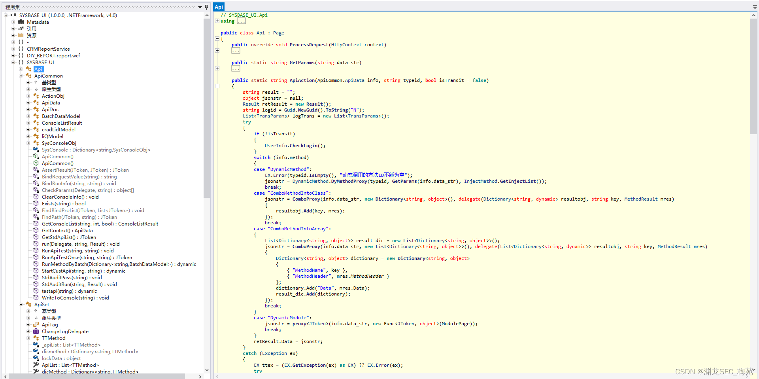759x379 pixels.
Task: Click the tree panel vertical scrollbar thumb
Action: (x=207, y=108)
